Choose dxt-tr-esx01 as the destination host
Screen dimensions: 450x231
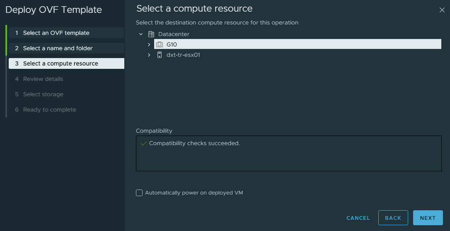click(183, 55)
